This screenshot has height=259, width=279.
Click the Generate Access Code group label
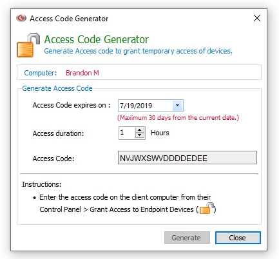pyautogui.click(x=57, y=88)
